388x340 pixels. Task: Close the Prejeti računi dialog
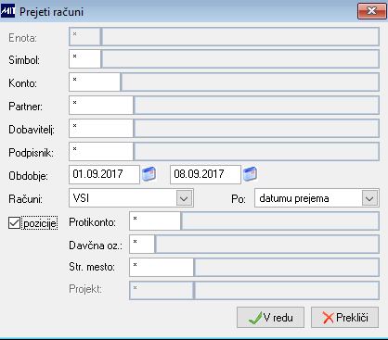pyautogui.click(x=371, y=11)
